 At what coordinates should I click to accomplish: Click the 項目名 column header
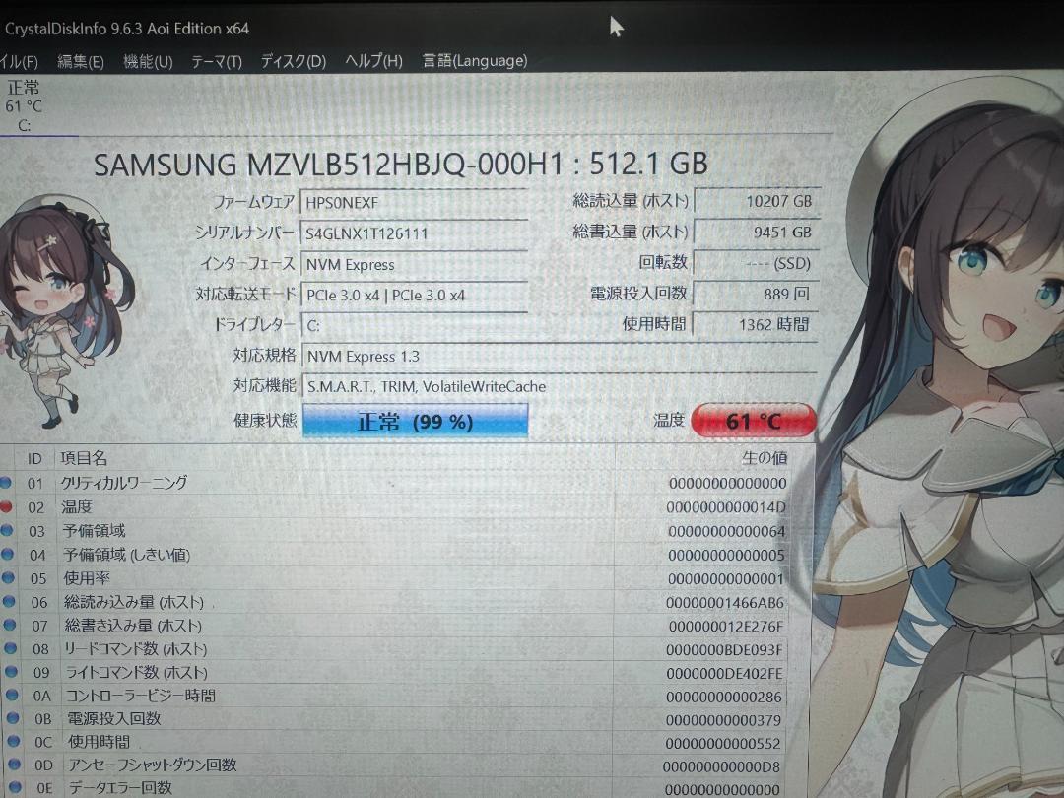click(x=84, y=459)
